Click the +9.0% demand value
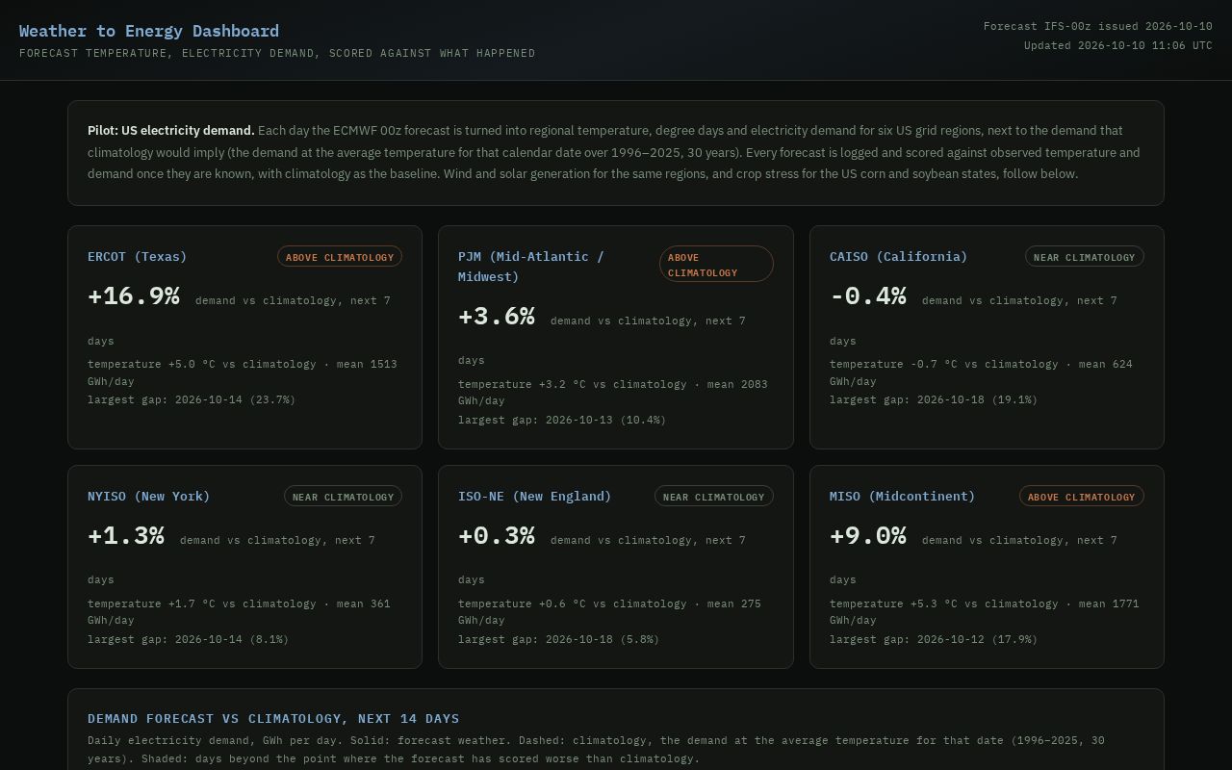This screenshot has width=1232, height=770. point(868,535)
